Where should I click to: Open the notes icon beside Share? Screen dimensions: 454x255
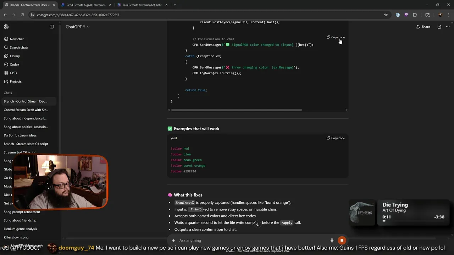tap(439, 27)
